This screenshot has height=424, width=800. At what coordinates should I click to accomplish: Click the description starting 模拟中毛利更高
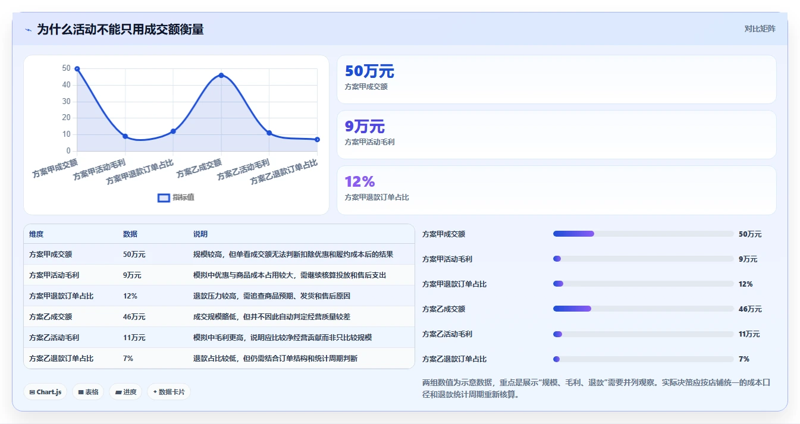click(x=283, y=337)
